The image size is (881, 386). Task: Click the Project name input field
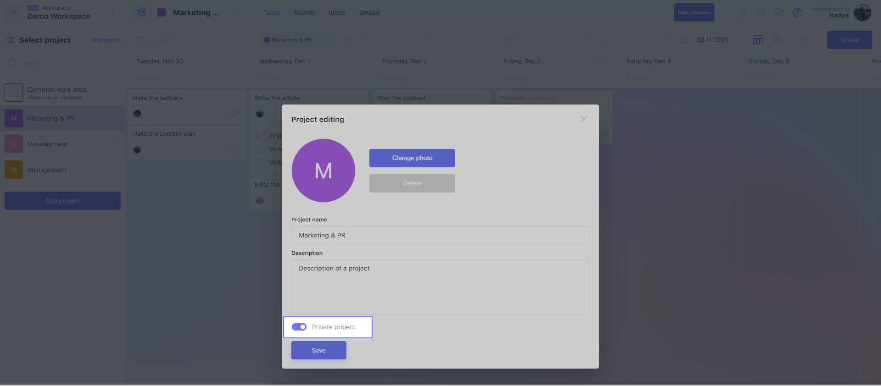click(440, 235)
